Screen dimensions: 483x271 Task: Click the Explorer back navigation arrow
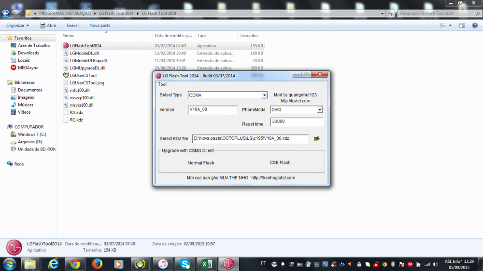click(5, 14)
